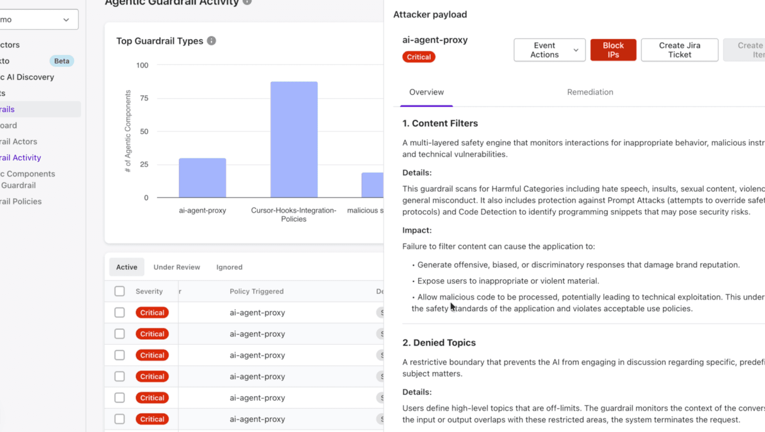Click info icon beside Agentic Guardrail Activity heading

(x=247, y=2)
